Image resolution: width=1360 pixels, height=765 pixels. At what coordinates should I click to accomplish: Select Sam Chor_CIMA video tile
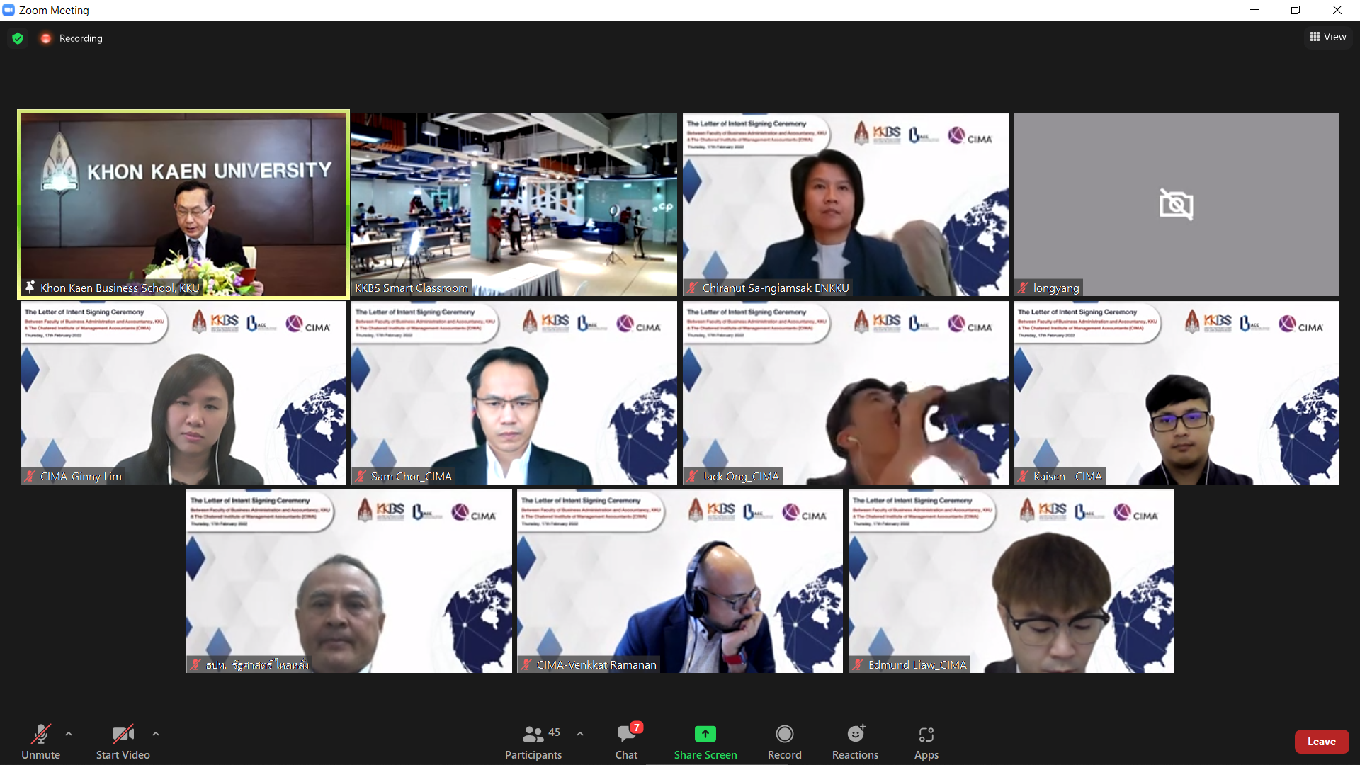[x=514, y=393]
